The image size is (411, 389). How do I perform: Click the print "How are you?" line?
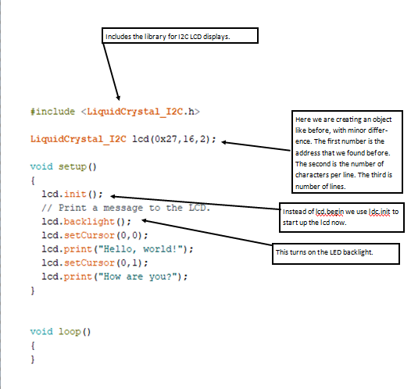[115, 277]
